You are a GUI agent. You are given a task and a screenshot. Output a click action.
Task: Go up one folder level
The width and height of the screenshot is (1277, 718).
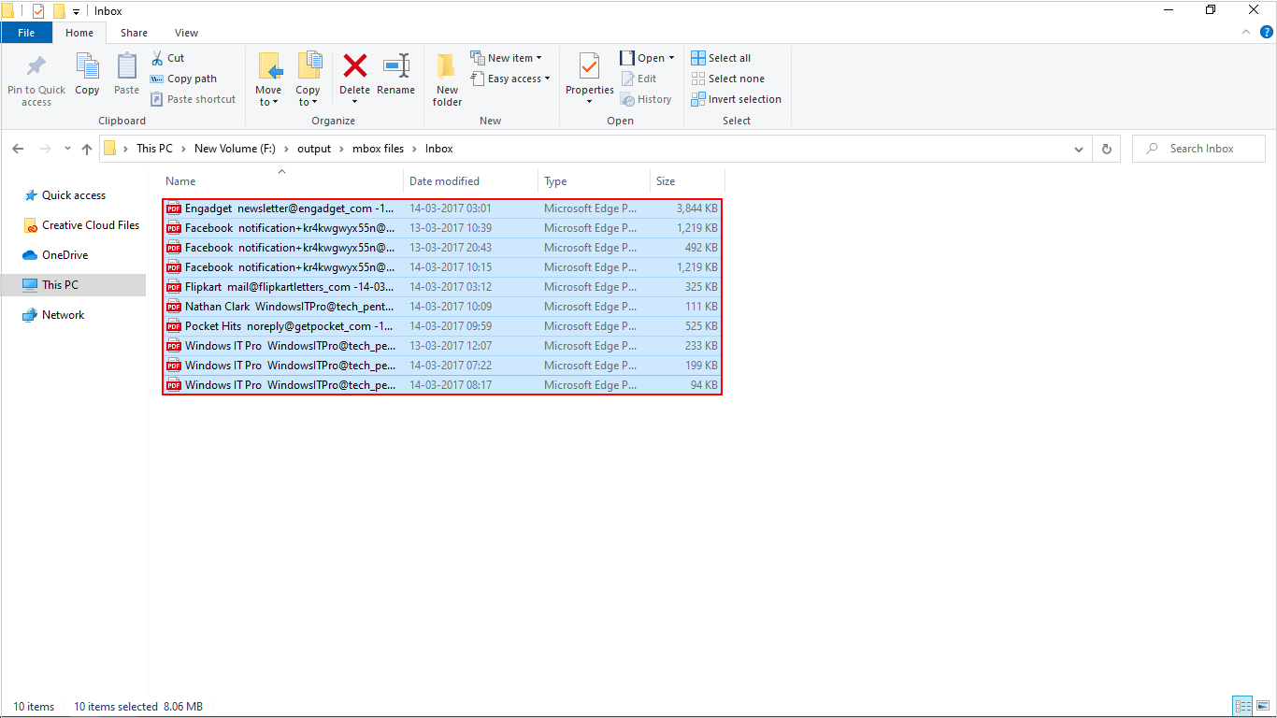(87, 149)
